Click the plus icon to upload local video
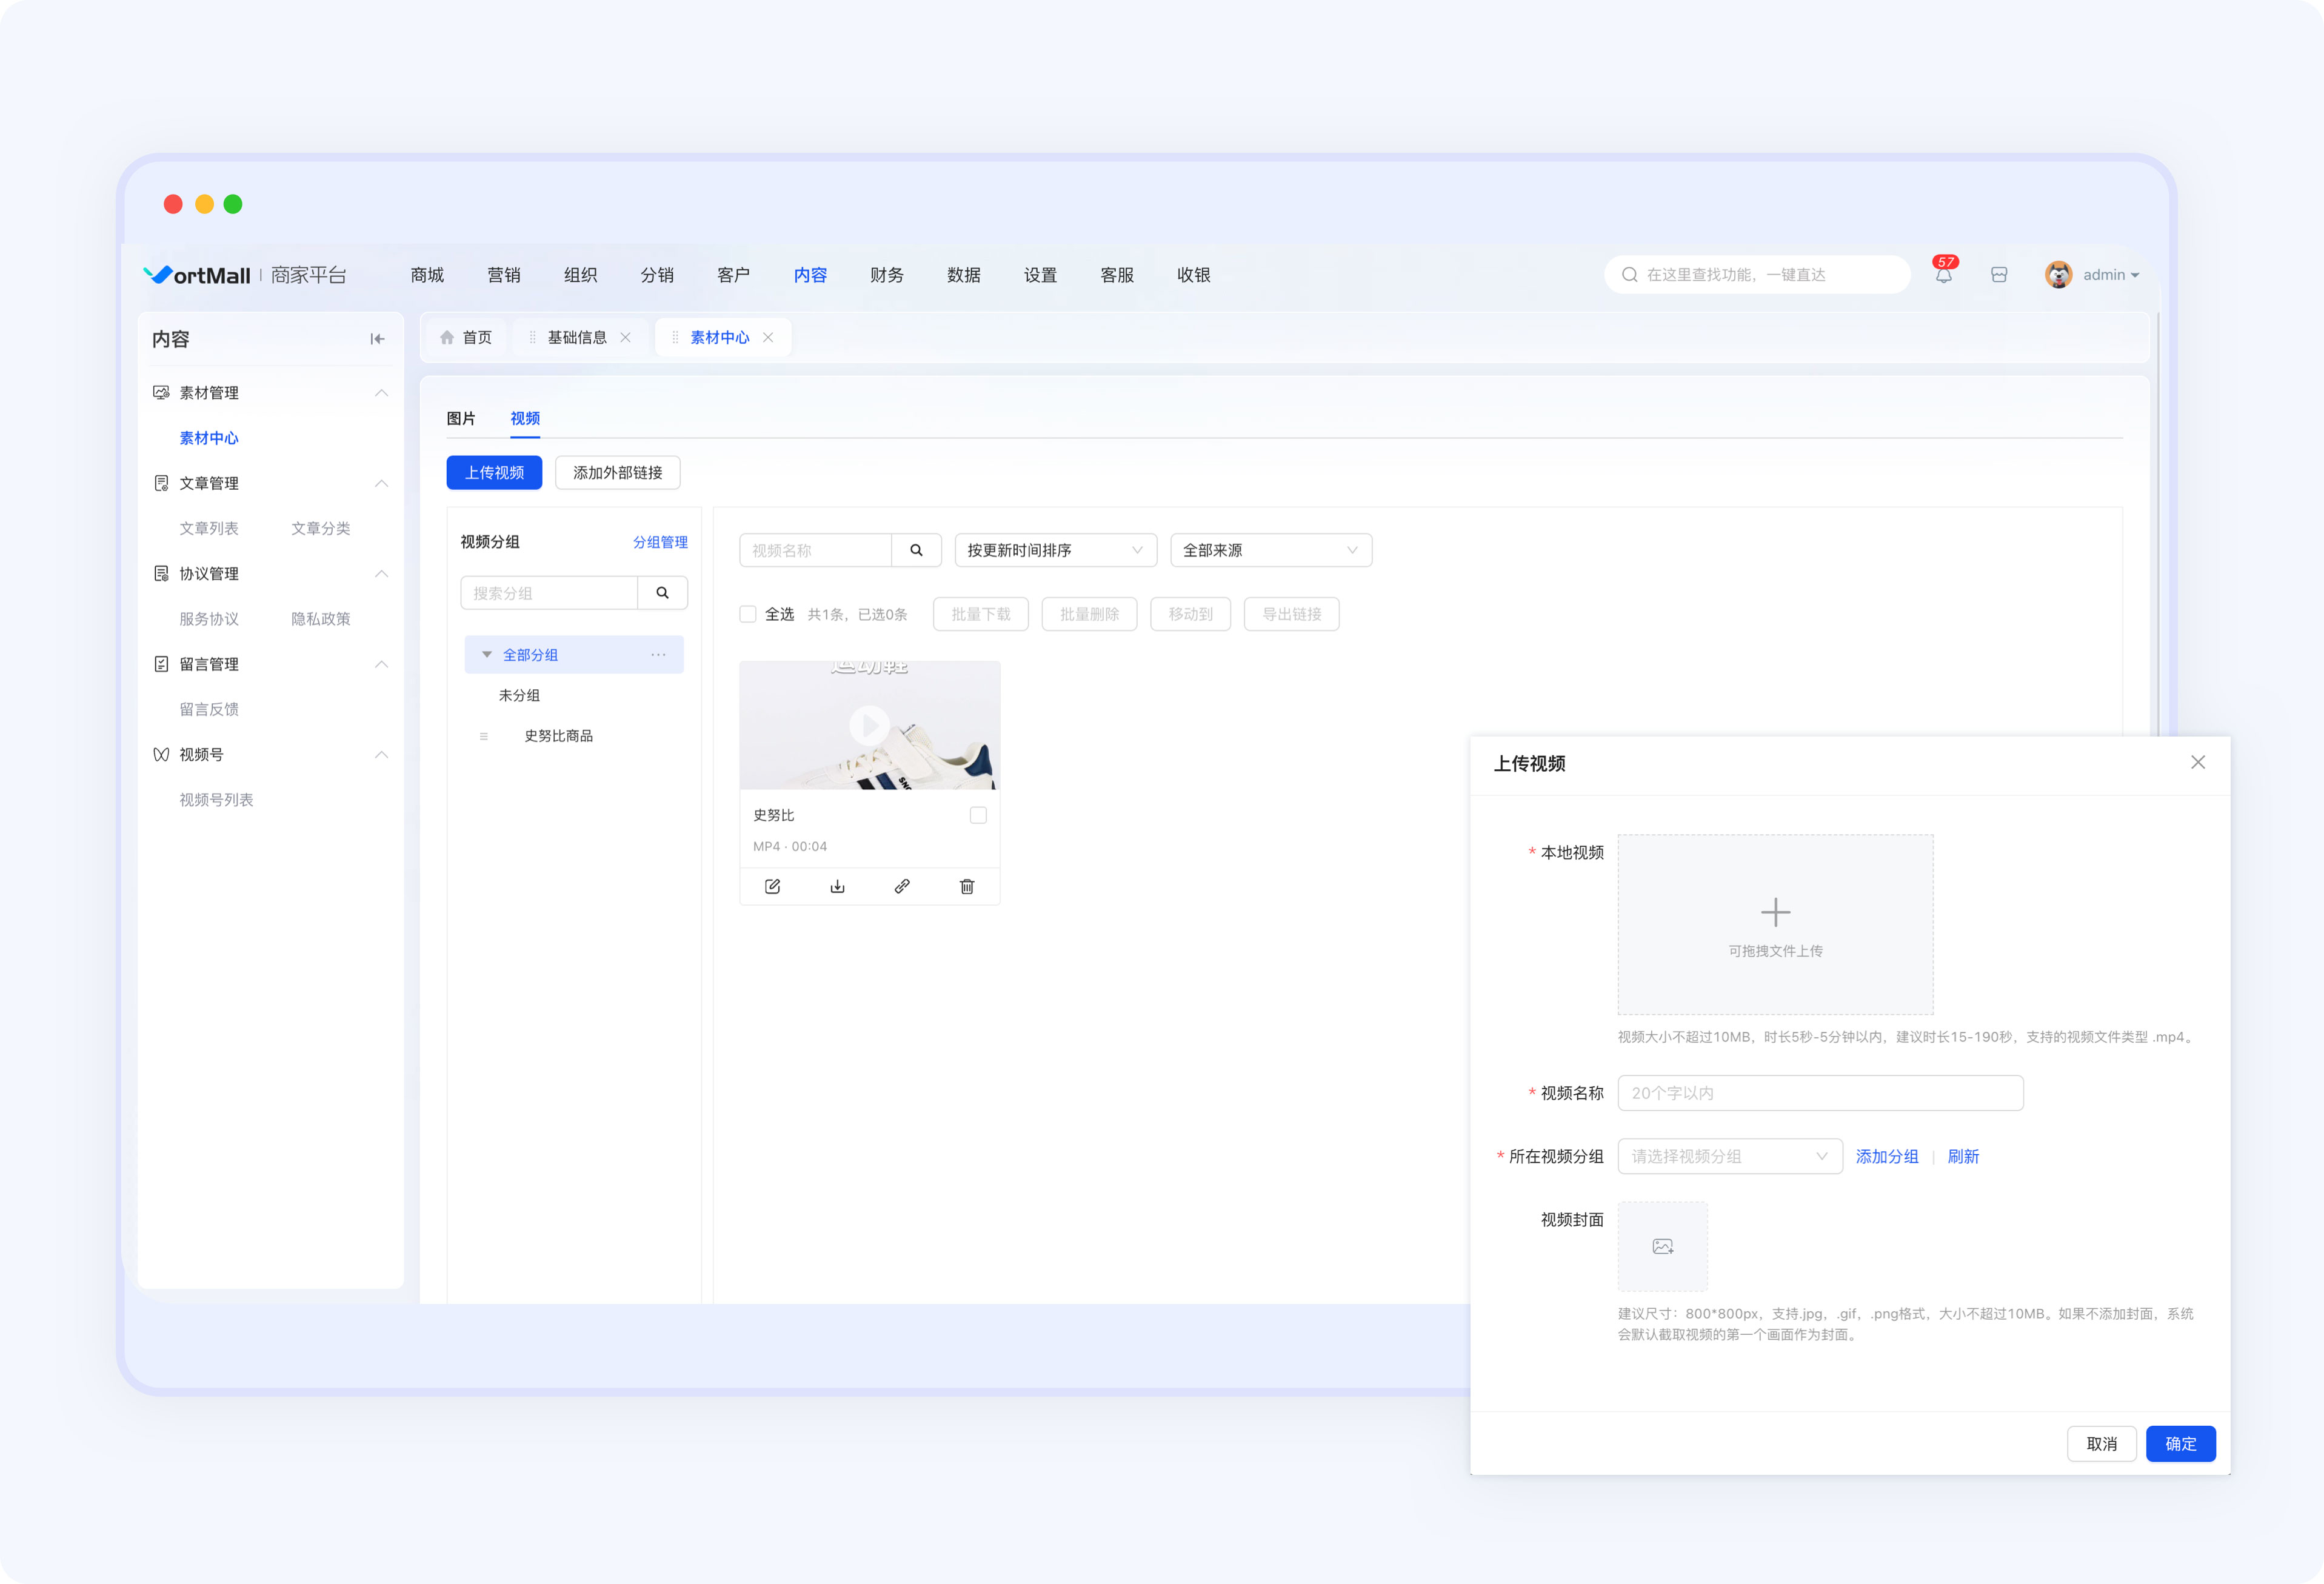The image size is (2324, 1584). 1775,912
